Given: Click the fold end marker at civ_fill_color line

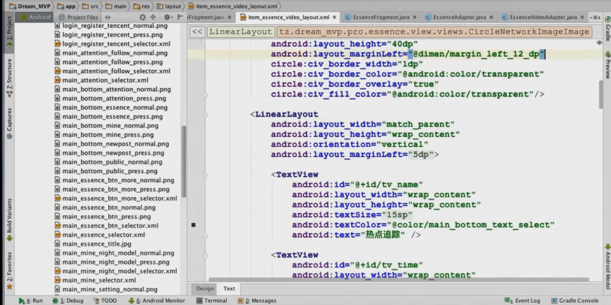Looking at the screenshot, I should pos(205,95).
